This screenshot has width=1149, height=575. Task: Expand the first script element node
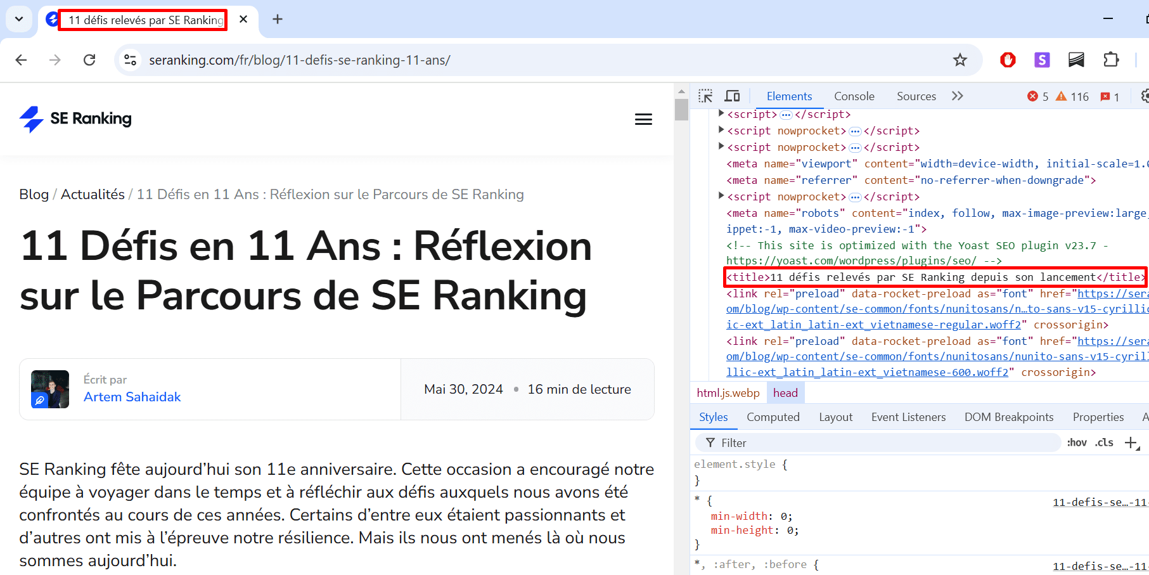point(721,113)
